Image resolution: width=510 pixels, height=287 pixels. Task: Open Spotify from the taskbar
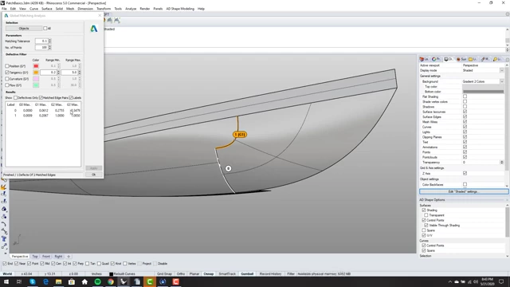point(97,281)
